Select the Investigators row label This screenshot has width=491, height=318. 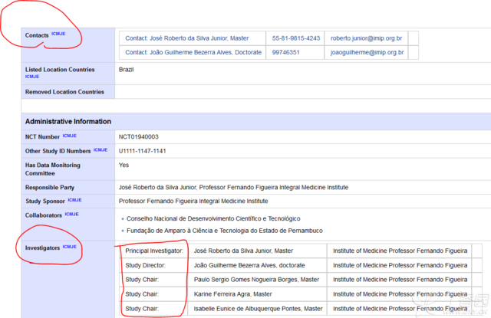[x=42, y=248]
